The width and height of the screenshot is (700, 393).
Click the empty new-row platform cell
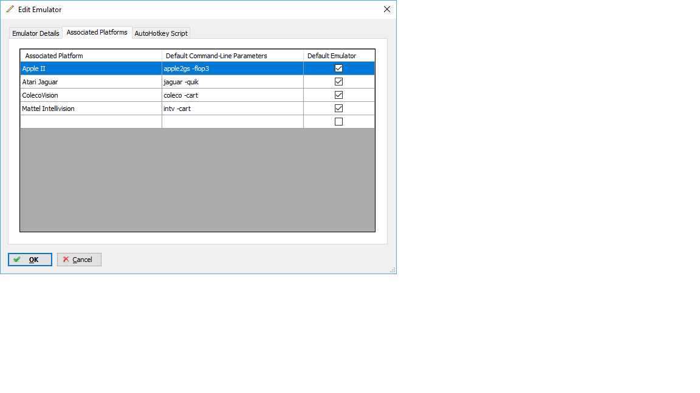point(91,122)
